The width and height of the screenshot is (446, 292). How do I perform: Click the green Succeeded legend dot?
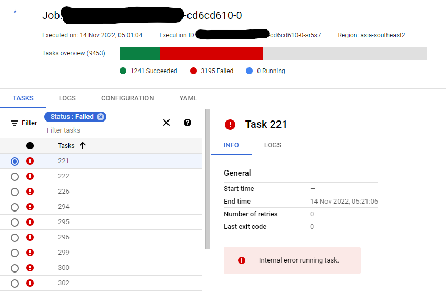[123, 71]
